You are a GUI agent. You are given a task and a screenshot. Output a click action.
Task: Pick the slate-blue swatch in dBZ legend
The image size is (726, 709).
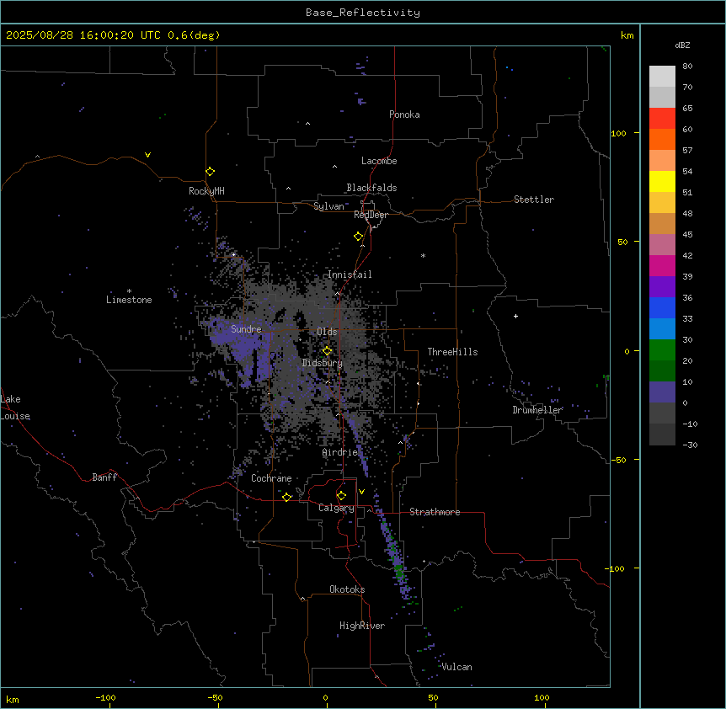click(662, 392)
